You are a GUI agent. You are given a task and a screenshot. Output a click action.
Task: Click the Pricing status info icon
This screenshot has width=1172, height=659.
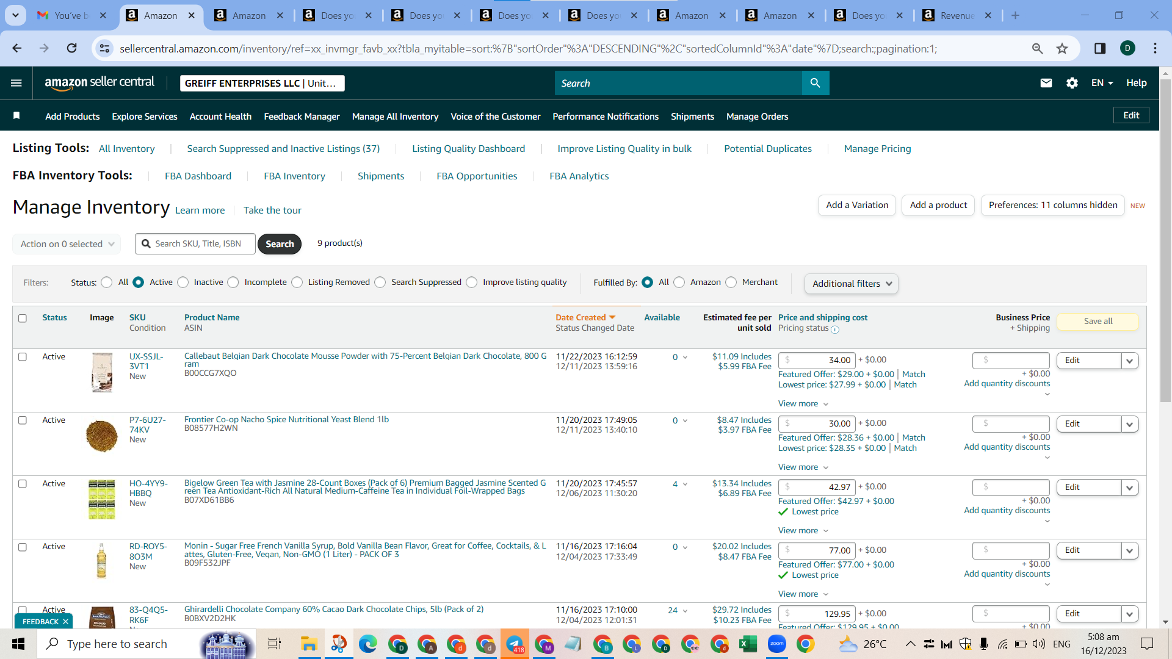(835, 329)
